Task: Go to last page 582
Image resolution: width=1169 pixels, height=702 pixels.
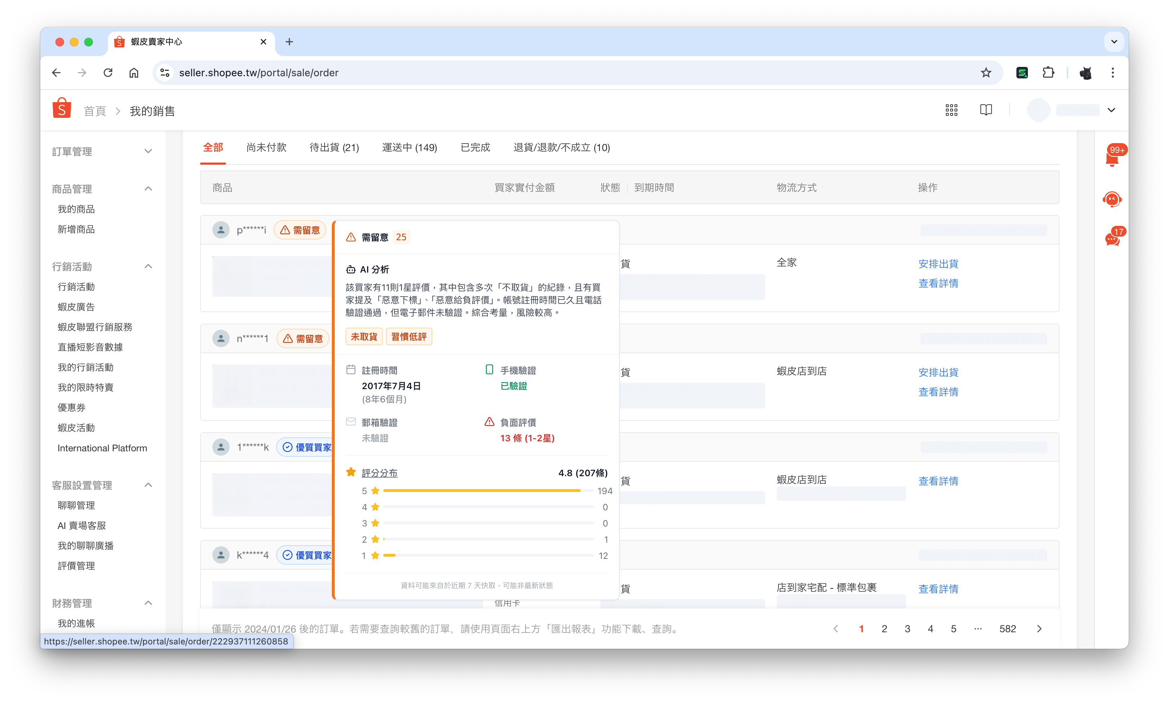Action: point(1008,629)
